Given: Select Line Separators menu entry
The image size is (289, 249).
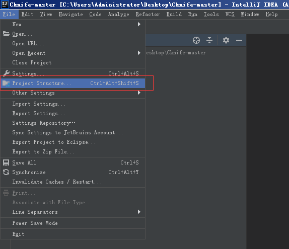Looking at the screenshot, I should click(x=73, y=212).
